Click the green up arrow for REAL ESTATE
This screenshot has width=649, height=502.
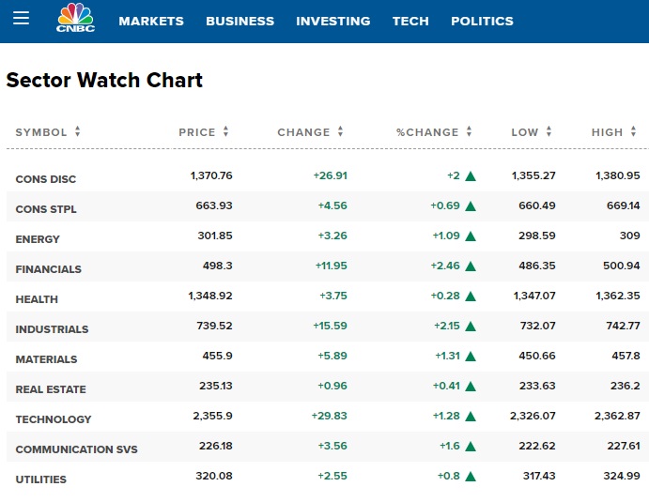coord(471,387)
